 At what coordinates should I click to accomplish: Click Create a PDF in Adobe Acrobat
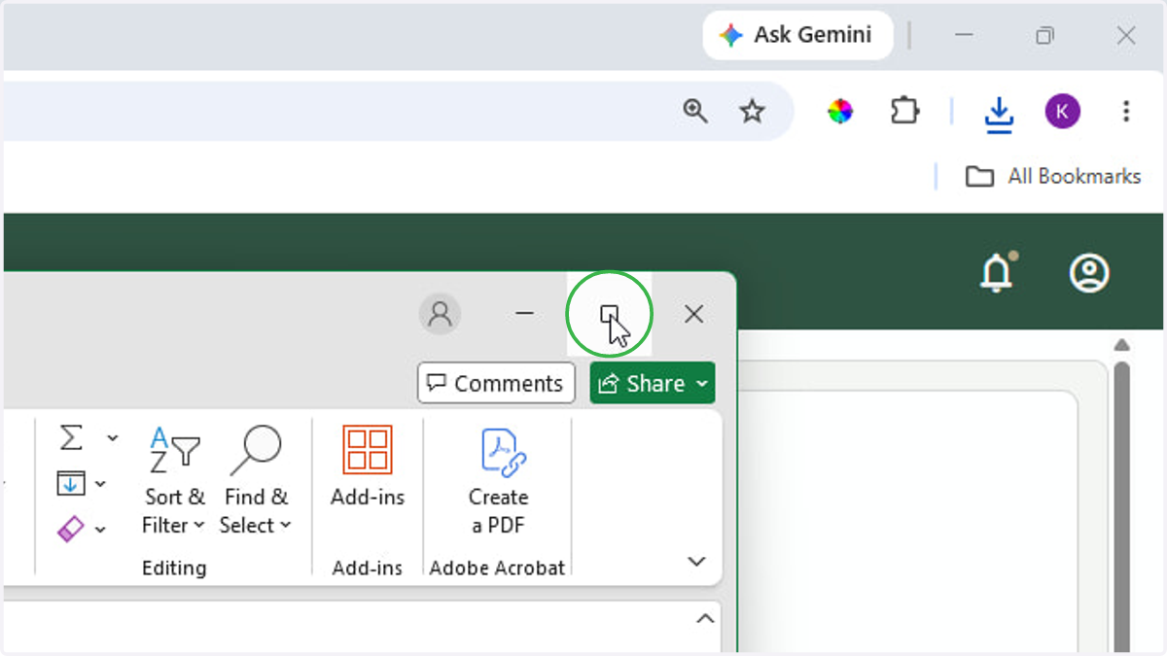(498, 482)
